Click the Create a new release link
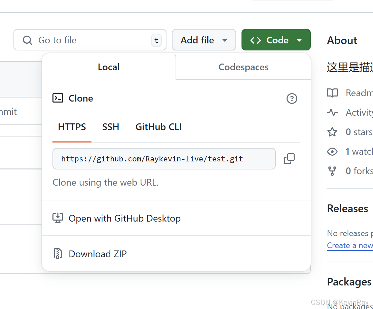This screenshot has height=309, width=373. (350, 245)
